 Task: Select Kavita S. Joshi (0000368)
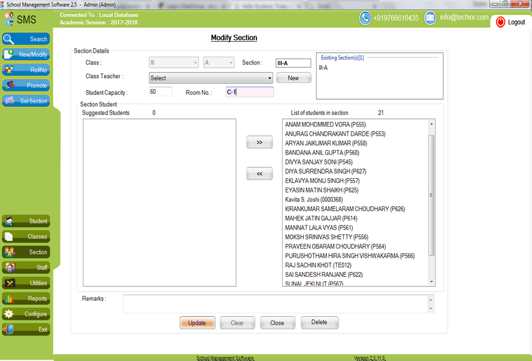[314, 200]
